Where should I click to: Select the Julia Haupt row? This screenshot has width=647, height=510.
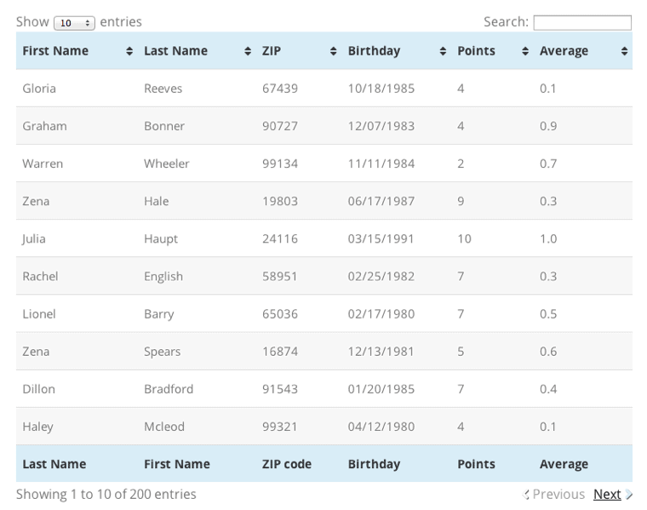pyautogui.click(x=323, y=239)
